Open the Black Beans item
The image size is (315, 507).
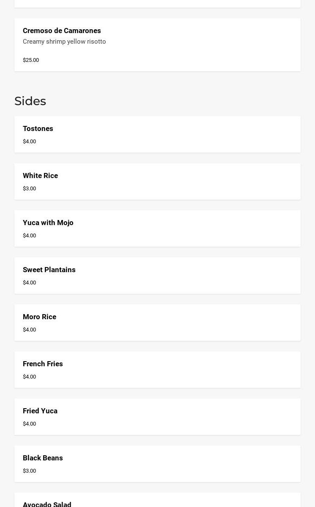(43, 458)
